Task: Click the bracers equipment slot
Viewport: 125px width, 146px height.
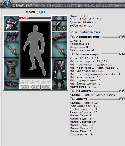Action: click(11, 37)
